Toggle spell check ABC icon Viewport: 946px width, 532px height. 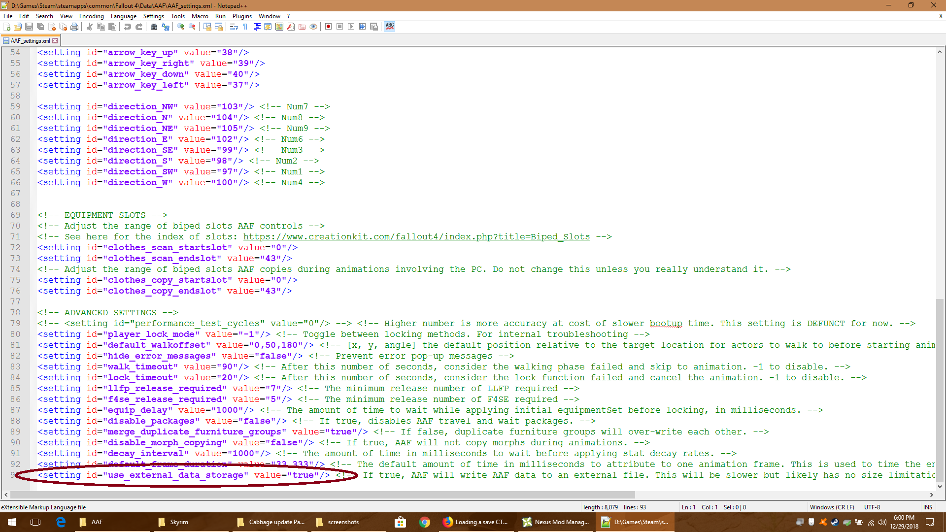pyautogui.click(x=390, y=27)
